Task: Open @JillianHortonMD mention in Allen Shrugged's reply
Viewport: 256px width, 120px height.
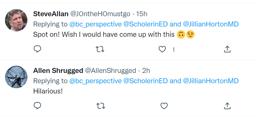Action: 211,81
